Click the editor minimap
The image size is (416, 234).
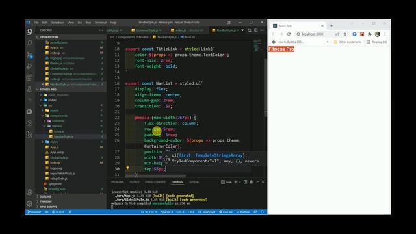point(257,45)
